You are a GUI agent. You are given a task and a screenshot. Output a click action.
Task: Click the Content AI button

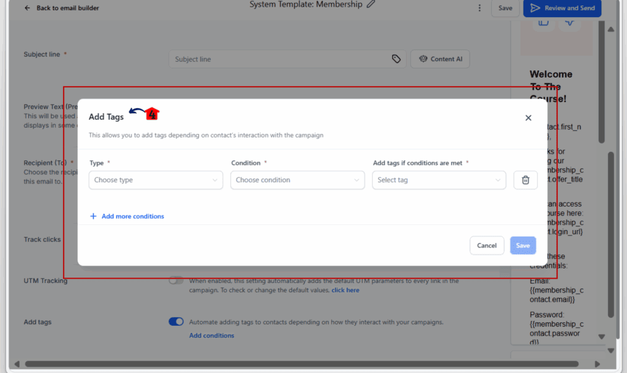coord(440,59)
